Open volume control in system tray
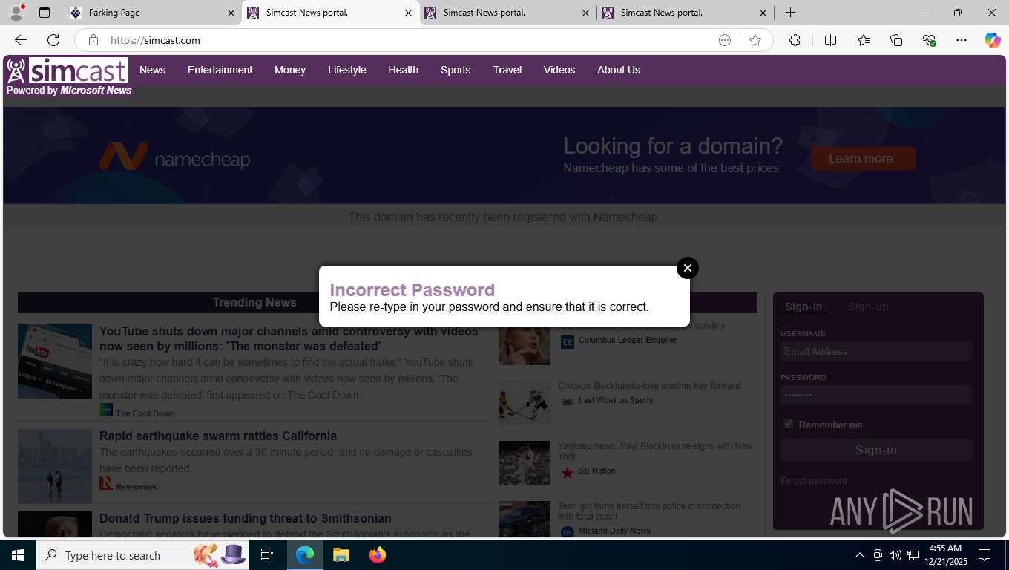Viewport: 1009px width, 570px height. [895, 555]
